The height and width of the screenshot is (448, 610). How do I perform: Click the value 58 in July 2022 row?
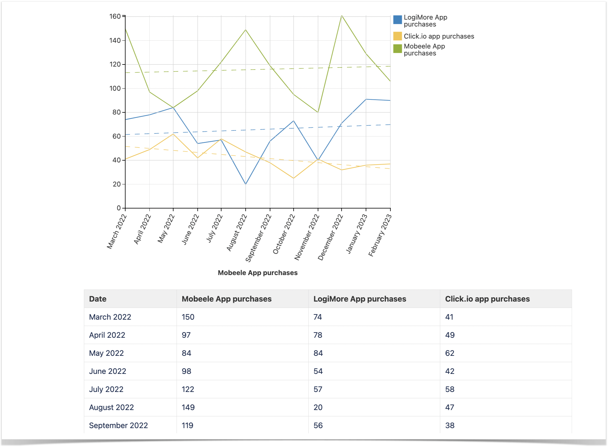point(450,389)
